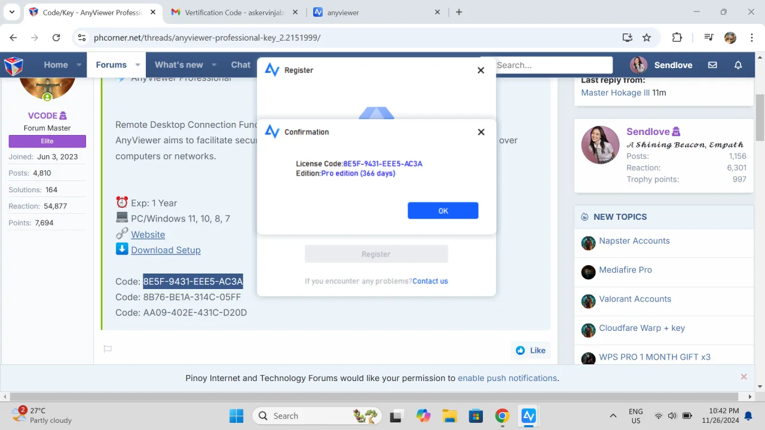Open AnyViewer from the taskbar
The image size is (765, 430).
click(x=529, y=416)
